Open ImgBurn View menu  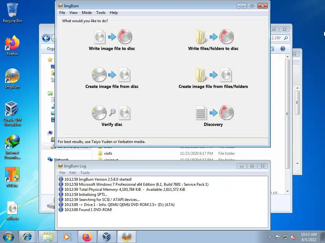coord(73,13)
